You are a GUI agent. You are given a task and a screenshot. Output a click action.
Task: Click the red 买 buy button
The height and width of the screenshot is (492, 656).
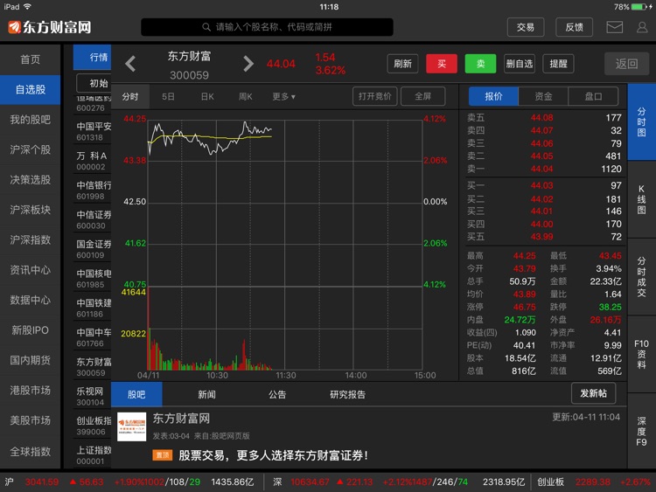pos(442,64)
